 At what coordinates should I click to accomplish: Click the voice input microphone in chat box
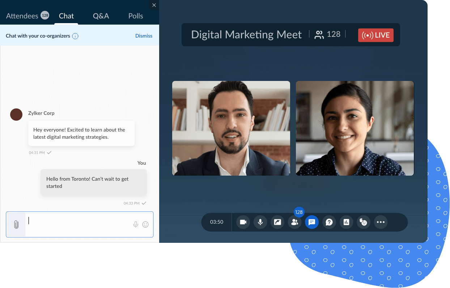136,224
